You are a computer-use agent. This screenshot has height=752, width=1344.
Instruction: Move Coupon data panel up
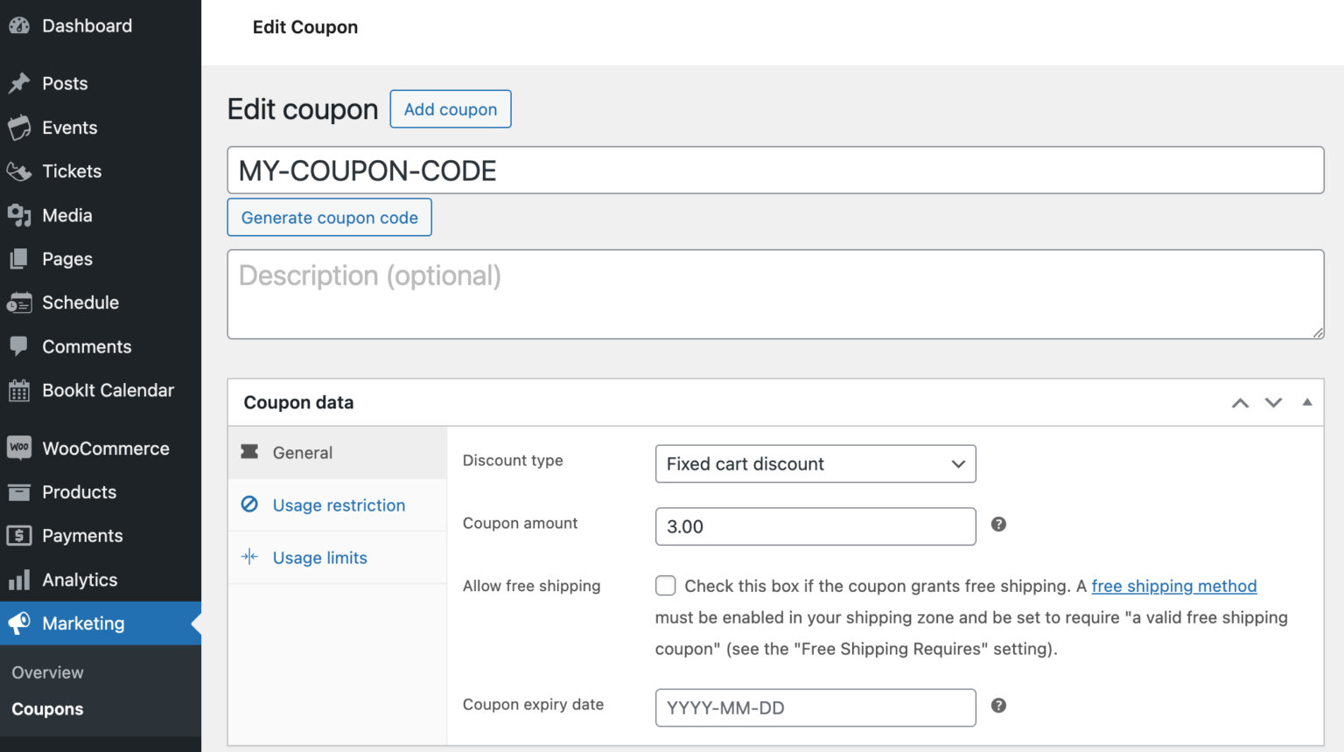(x=1240, y=403)
